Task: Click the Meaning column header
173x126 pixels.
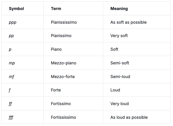Action: pos(119,9)
